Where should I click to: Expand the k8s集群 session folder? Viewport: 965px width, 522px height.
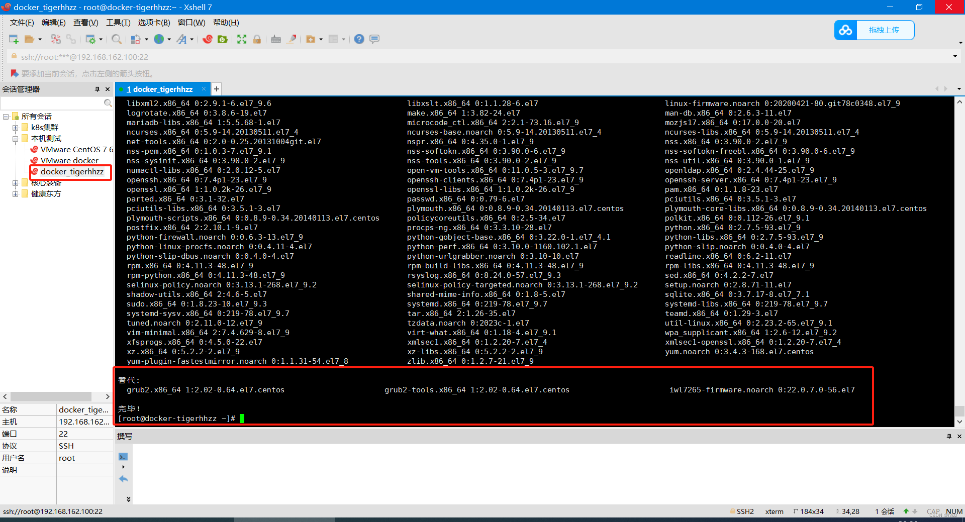pos(16,127)
